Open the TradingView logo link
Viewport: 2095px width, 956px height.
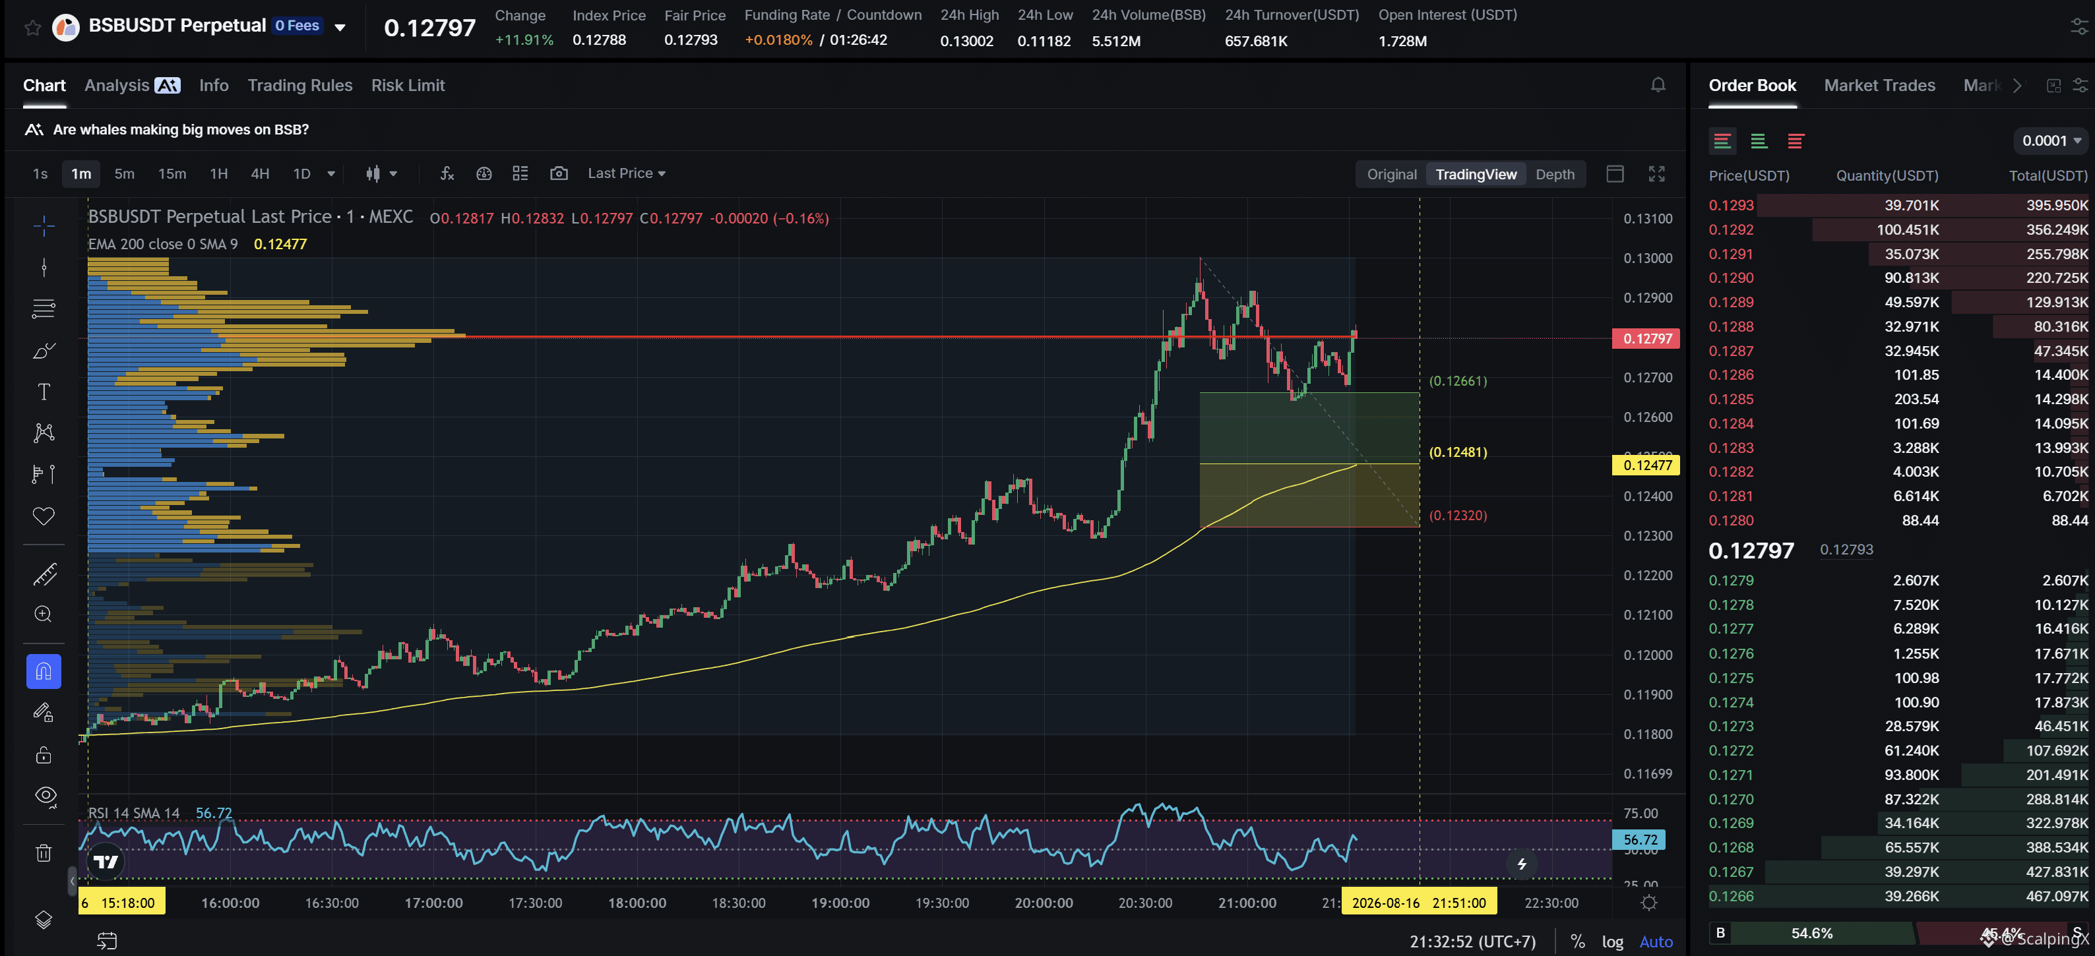[x=106, y=862]
